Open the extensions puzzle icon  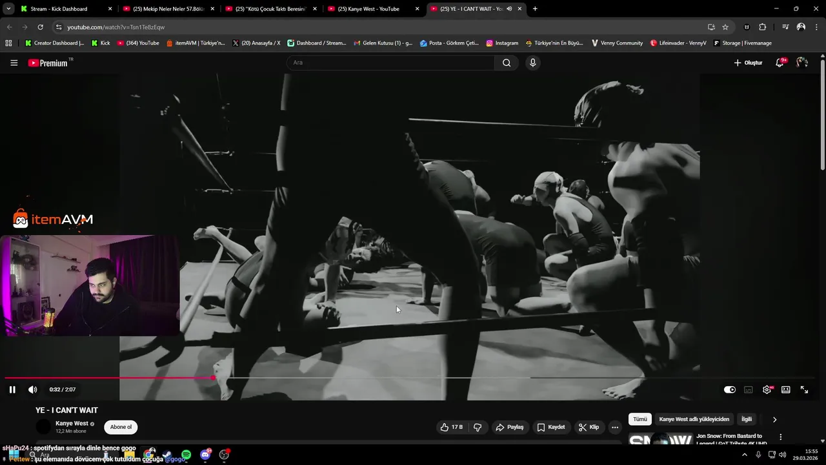763,27
